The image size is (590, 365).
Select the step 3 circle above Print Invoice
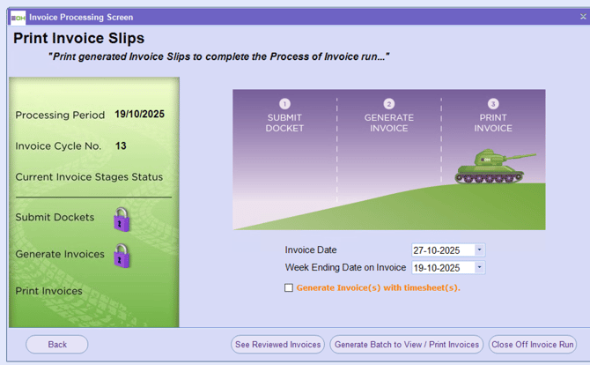[x=492, y=103]
